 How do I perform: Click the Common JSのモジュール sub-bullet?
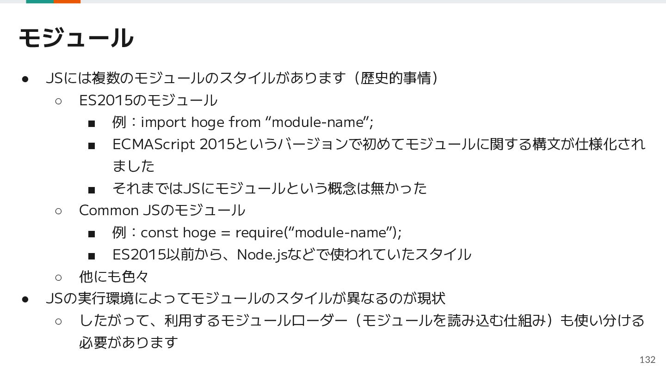coord(162,211)
